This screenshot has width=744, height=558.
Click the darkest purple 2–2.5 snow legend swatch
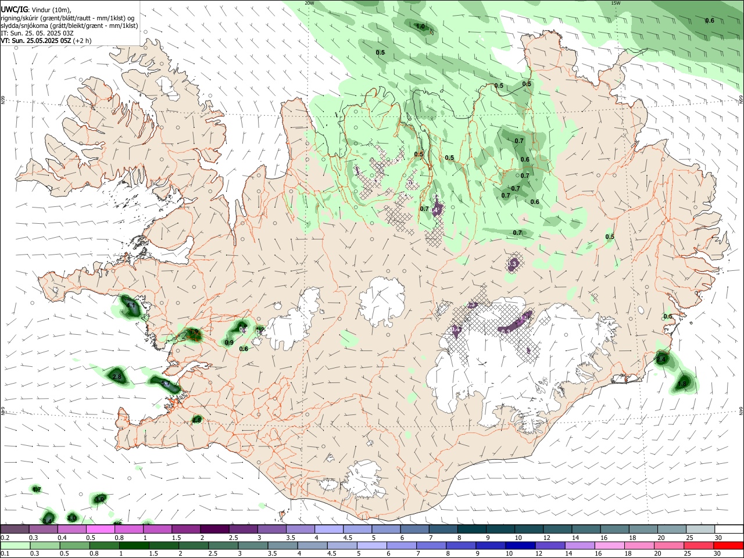[x=214, y=529]
